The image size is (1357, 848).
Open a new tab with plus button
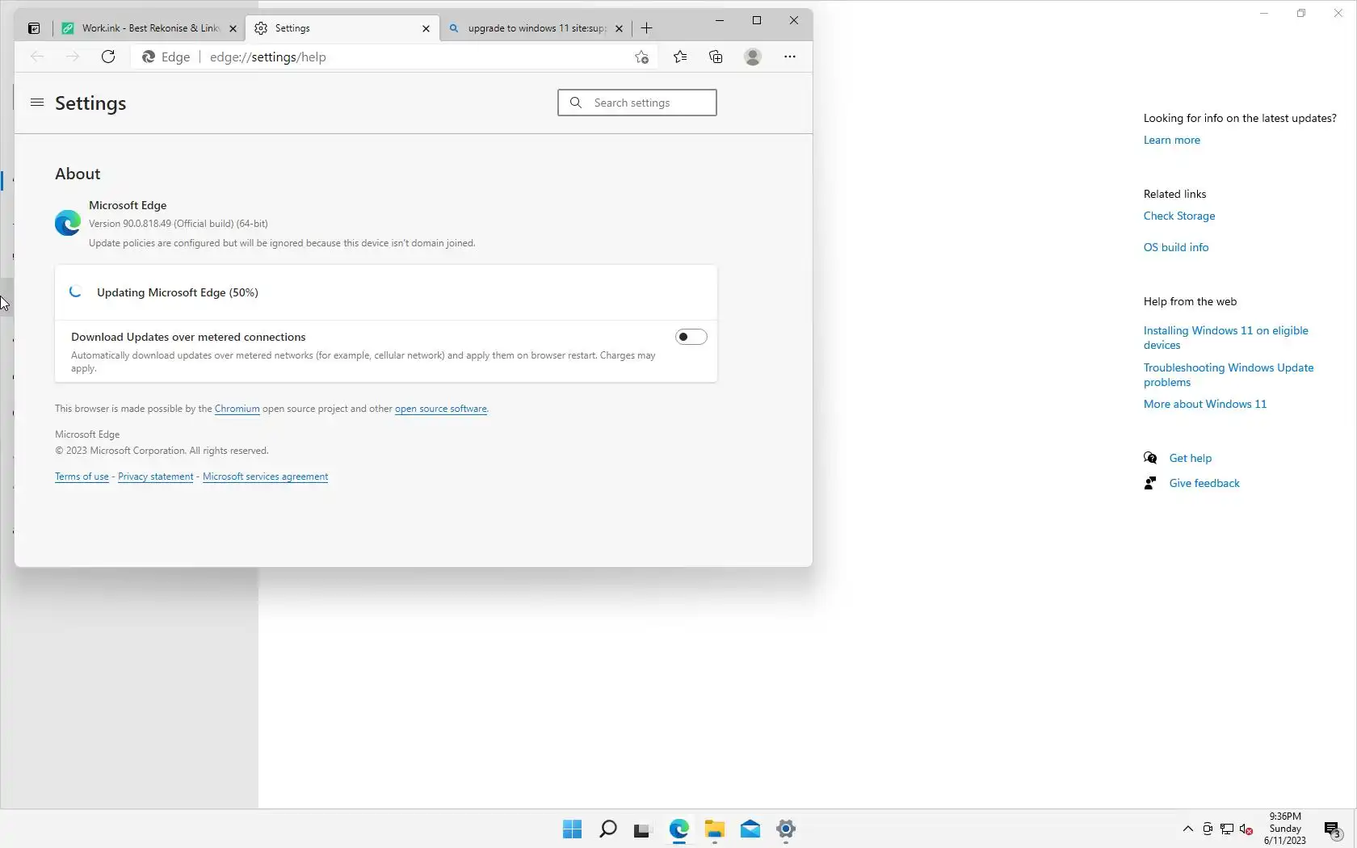tap(646, 28)
